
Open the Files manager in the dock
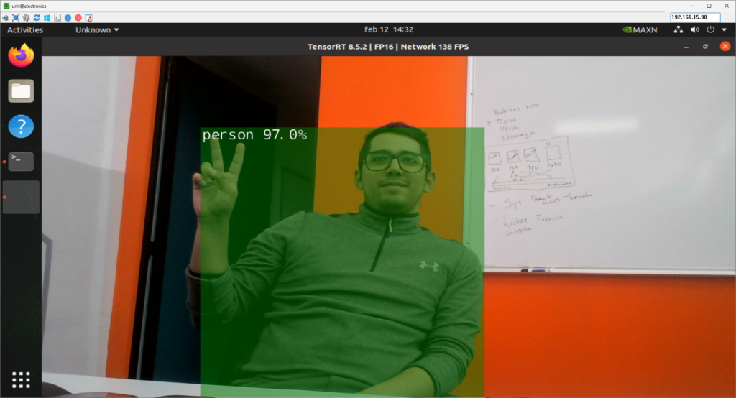tap(21, 91)
